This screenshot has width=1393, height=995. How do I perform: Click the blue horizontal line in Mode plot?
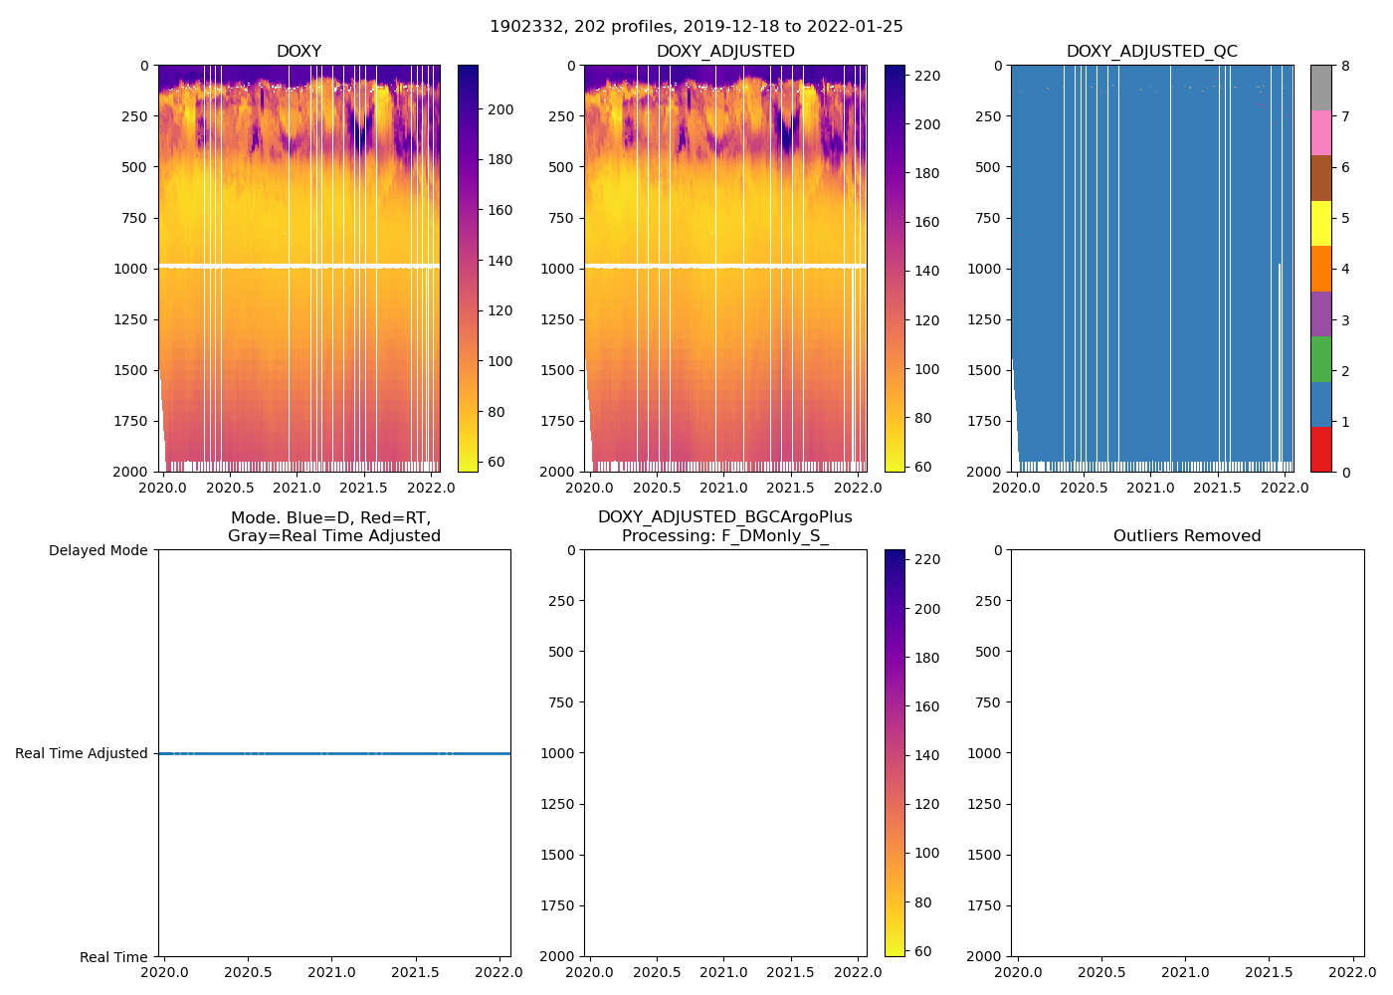click(334, 753)
